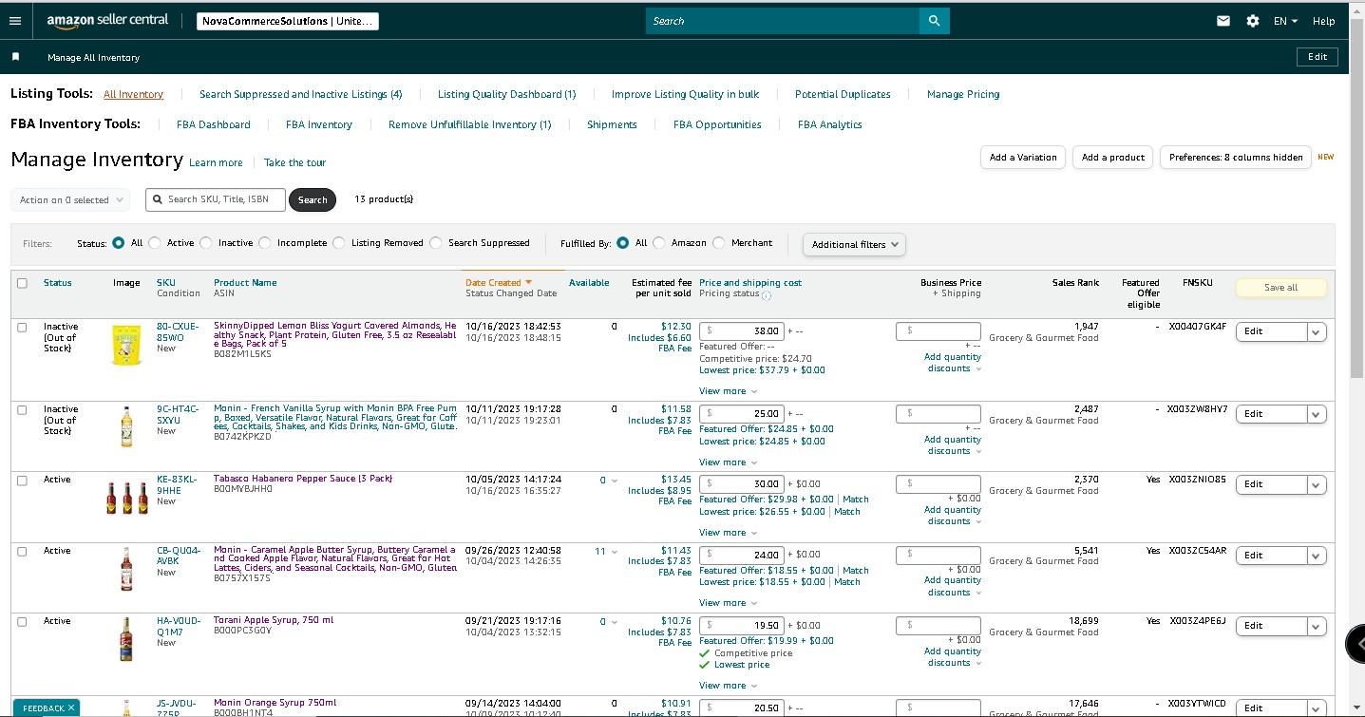
Task: Open the mail messages icon
Action: click(x=1223, y=21)
